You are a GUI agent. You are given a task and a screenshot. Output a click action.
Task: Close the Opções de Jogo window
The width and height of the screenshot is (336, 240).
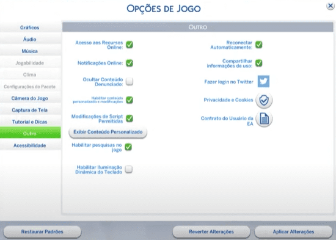331,5
